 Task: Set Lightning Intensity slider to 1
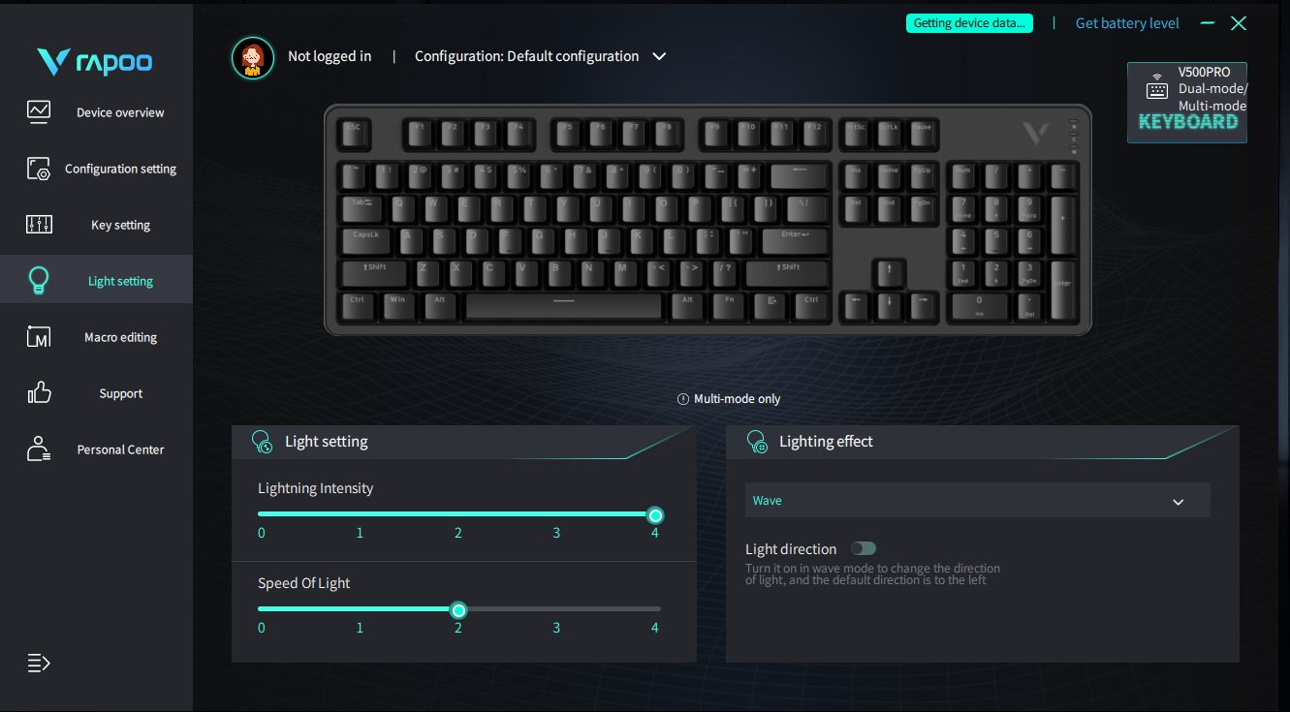coord(360,514)
